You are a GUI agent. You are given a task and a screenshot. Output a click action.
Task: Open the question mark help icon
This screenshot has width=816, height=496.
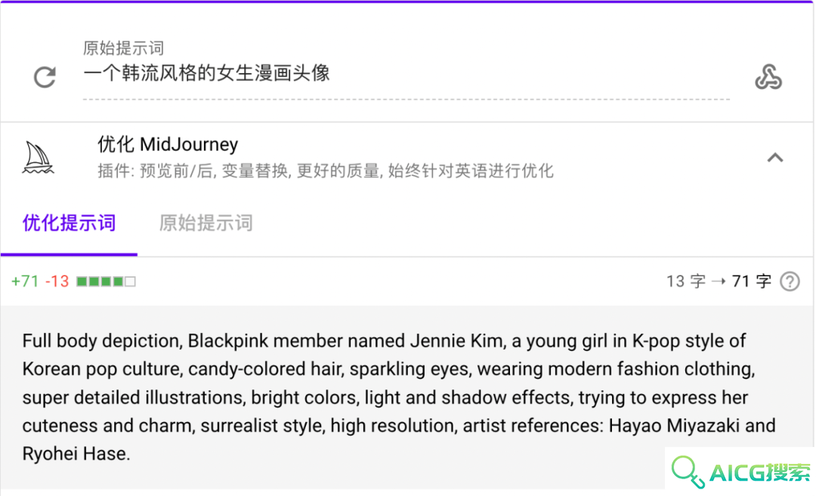[790, 282]
